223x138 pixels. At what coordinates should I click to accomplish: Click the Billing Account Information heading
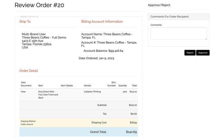pos(102,21)
